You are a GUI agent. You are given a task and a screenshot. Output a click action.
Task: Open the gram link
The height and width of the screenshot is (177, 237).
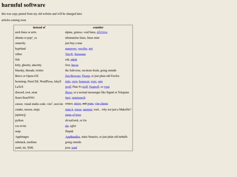pos(90,104)
